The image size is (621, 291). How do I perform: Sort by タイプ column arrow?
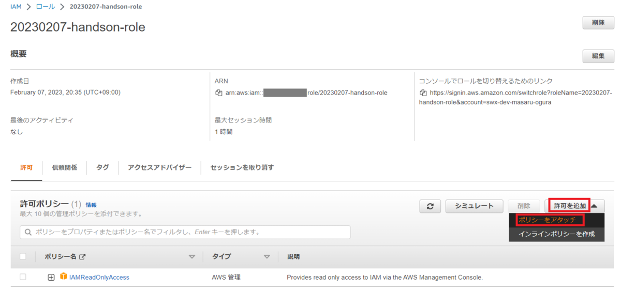(x=267, y=257)
